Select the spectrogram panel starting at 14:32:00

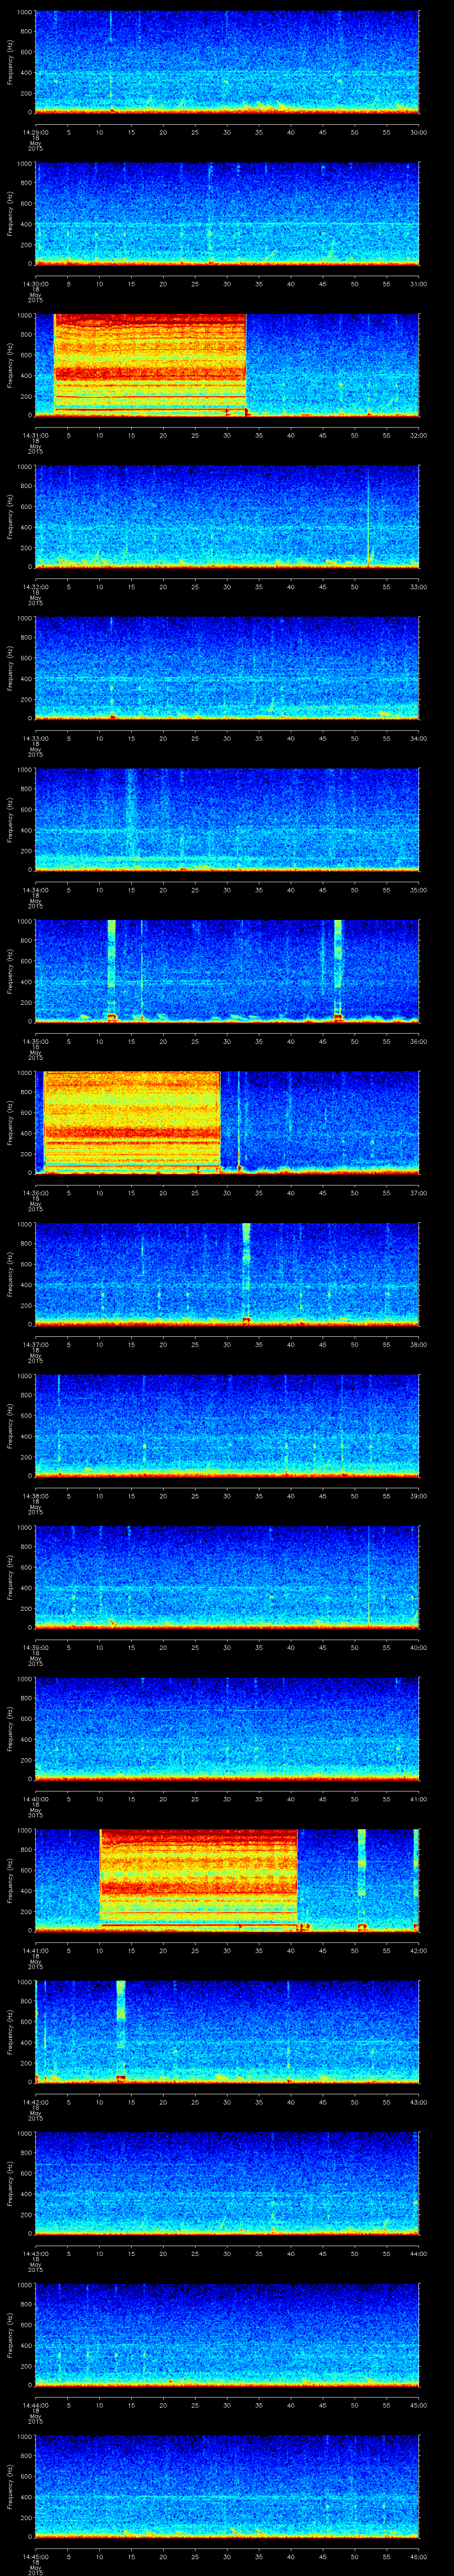pos(227,517)
